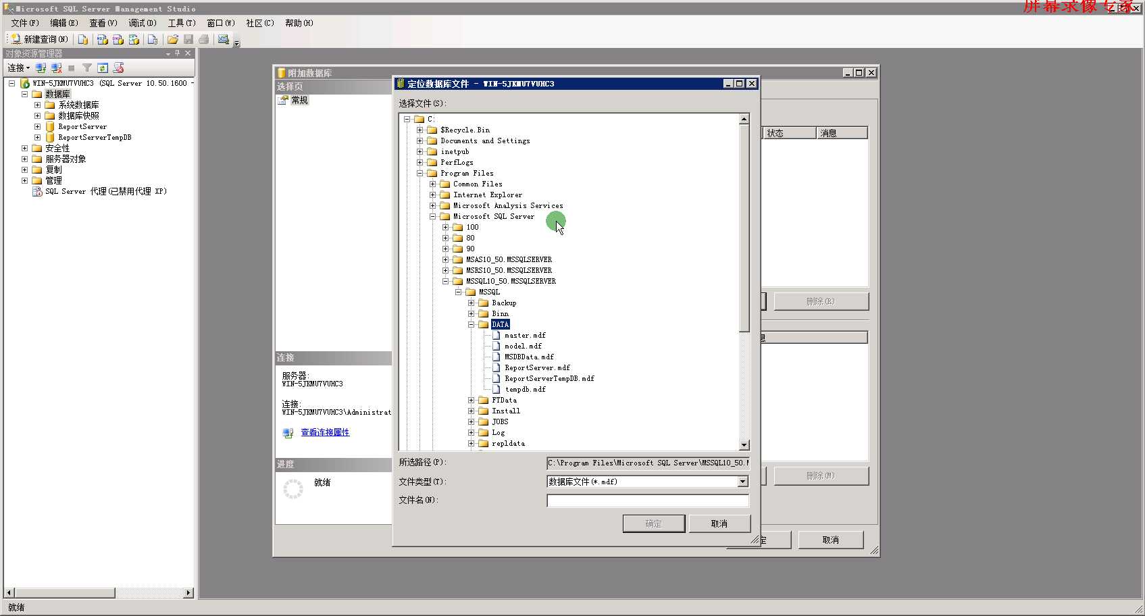Click the Disconnect icon in Object Explorer
The width and height of the screenshot is (1145, 616).
57,68
